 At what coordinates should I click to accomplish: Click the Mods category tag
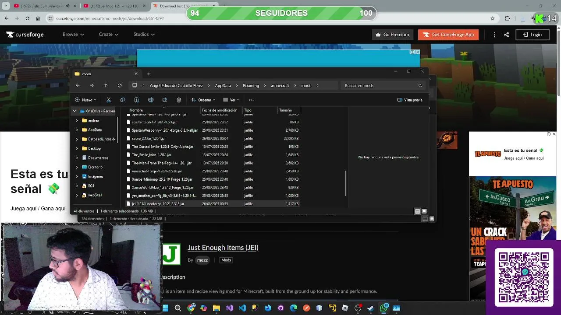226,260
